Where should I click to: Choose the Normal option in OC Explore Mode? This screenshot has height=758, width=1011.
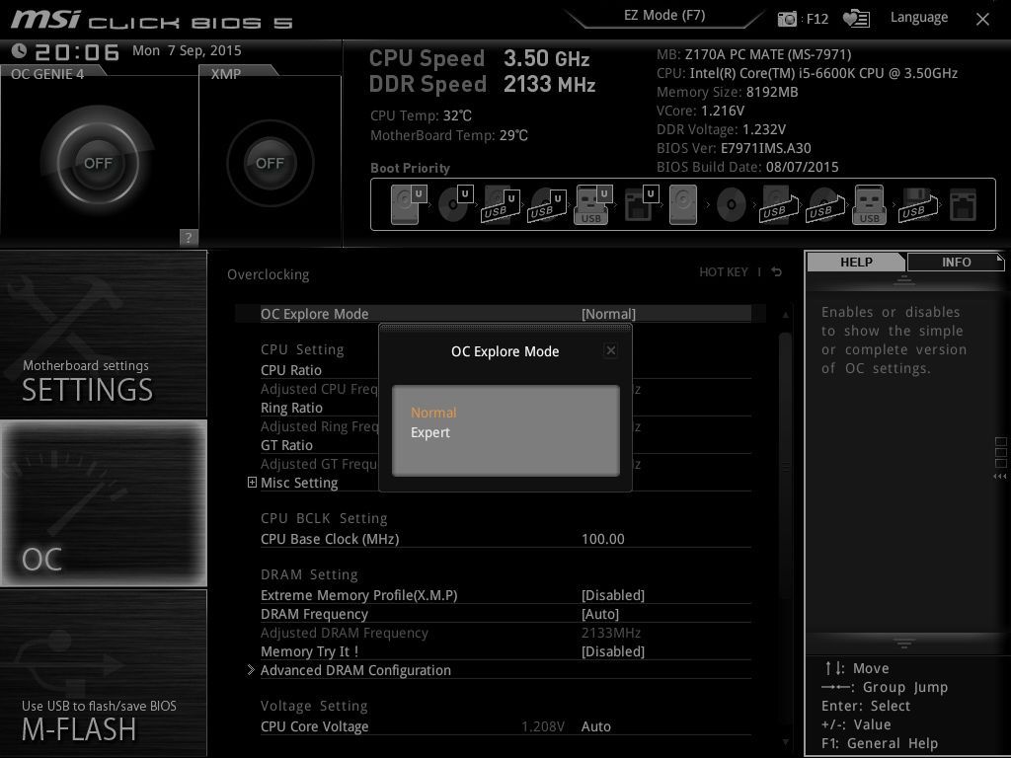pyautogui.click(x=433, y=413)
